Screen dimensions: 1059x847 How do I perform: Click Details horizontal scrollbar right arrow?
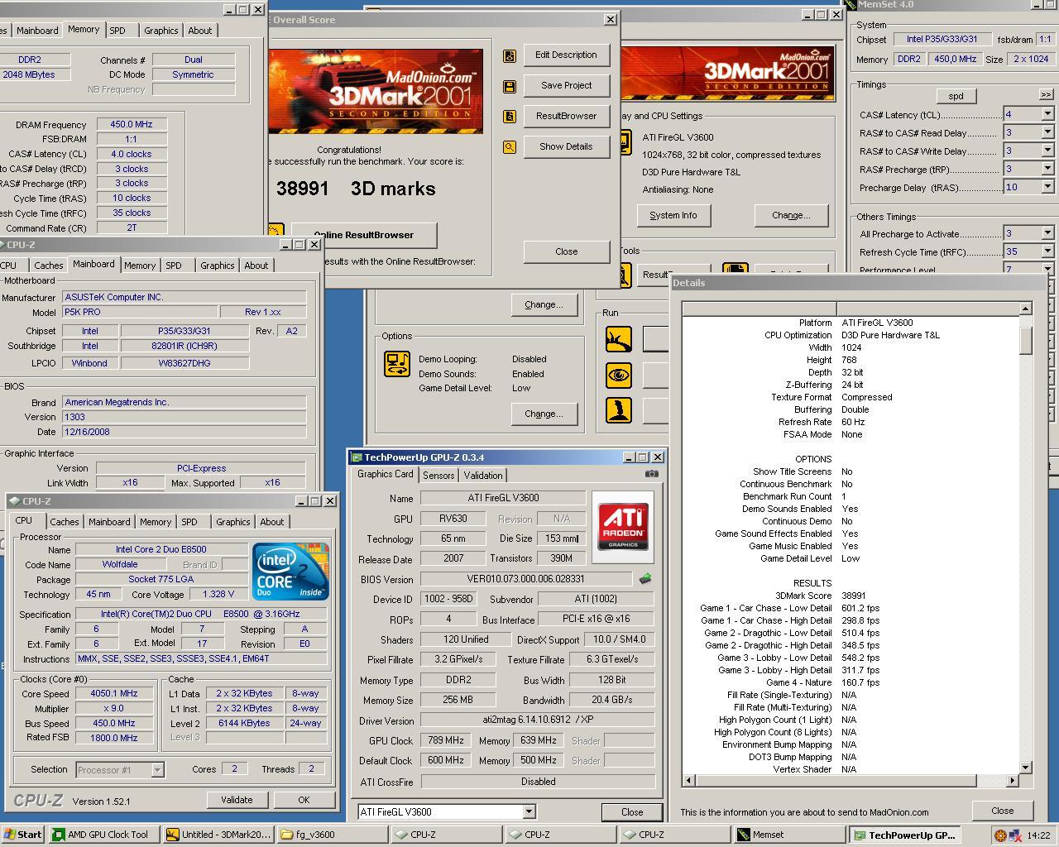point(1012,780)
